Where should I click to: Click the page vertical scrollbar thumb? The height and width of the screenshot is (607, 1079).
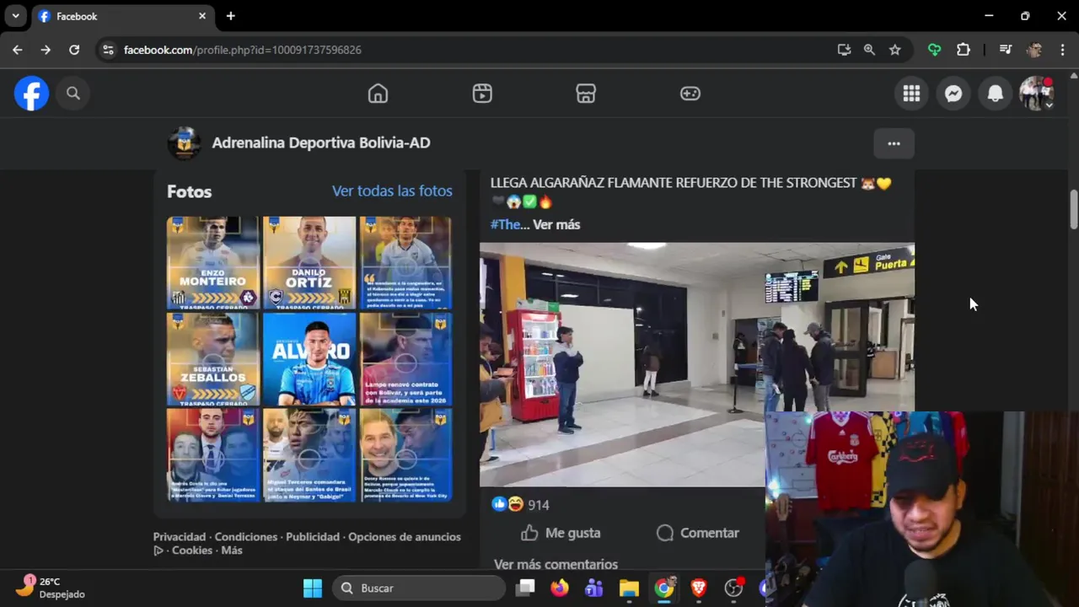point(1074,209)
